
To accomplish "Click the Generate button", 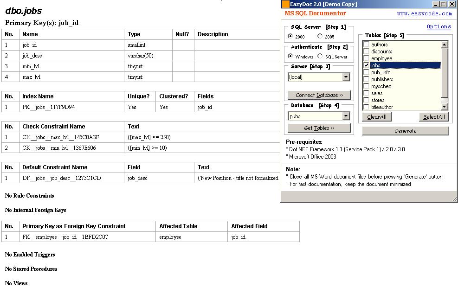I will point(406,131).
